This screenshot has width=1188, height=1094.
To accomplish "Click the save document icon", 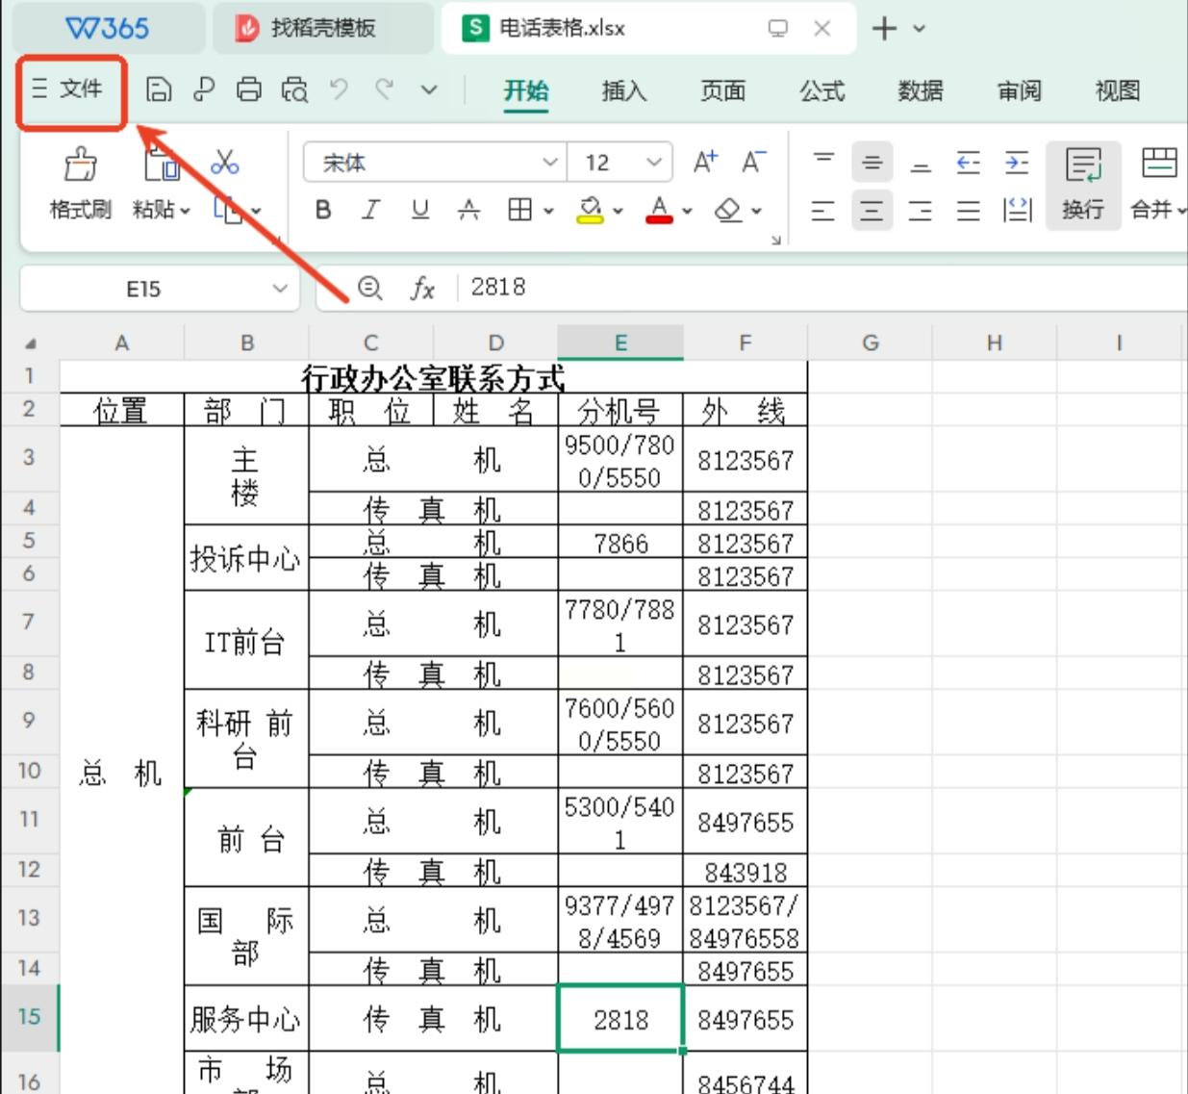I will [x=159, y=90].
